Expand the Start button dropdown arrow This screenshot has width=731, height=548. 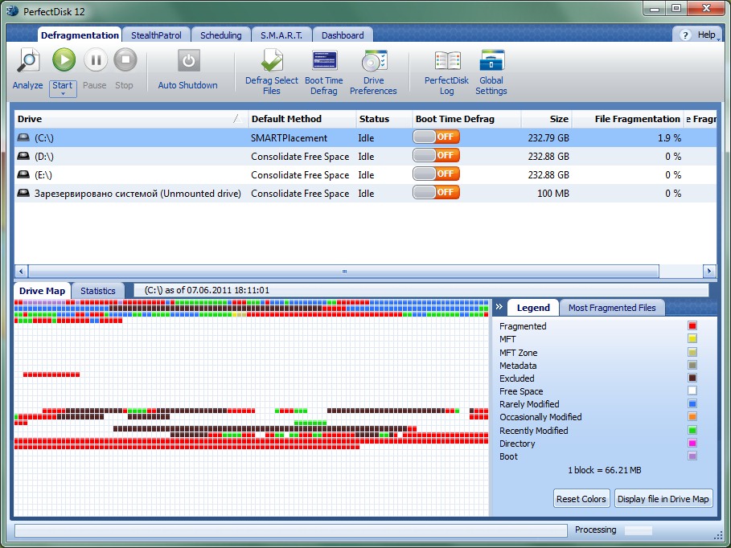63,93
